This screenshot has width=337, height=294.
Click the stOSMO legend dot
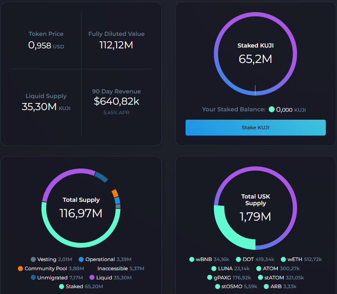(x=218, y=286)
